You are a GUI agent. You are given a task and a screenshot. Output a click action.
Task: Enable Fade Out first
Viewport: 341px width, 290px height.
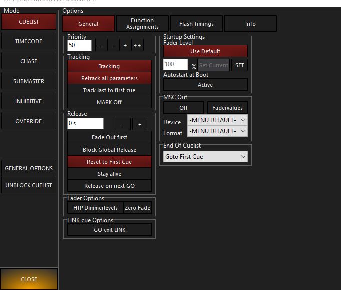coord(109,137)
